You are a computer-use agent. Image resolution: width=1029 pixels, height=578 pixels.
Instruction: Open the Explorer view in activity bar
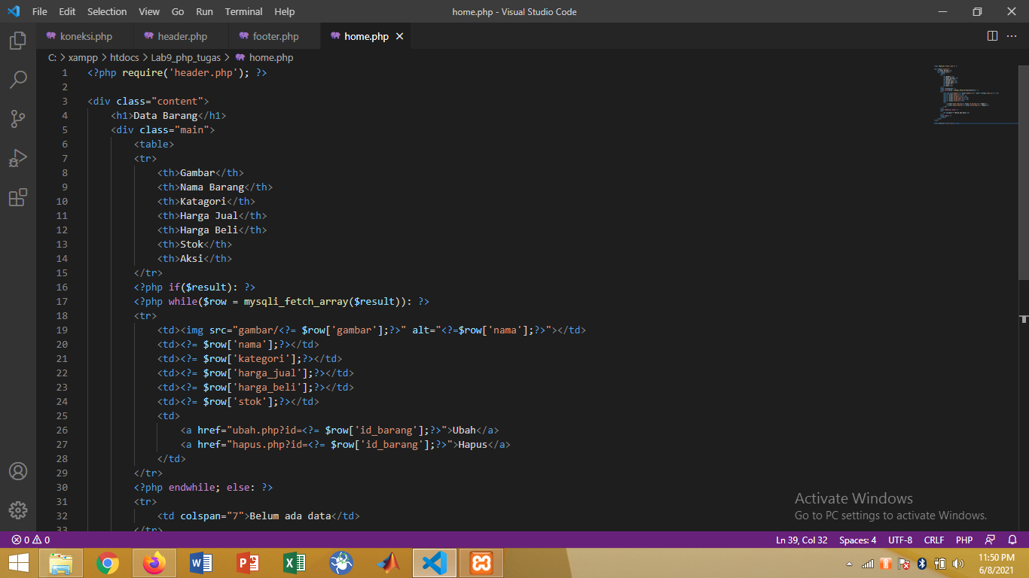coord(18,41)
